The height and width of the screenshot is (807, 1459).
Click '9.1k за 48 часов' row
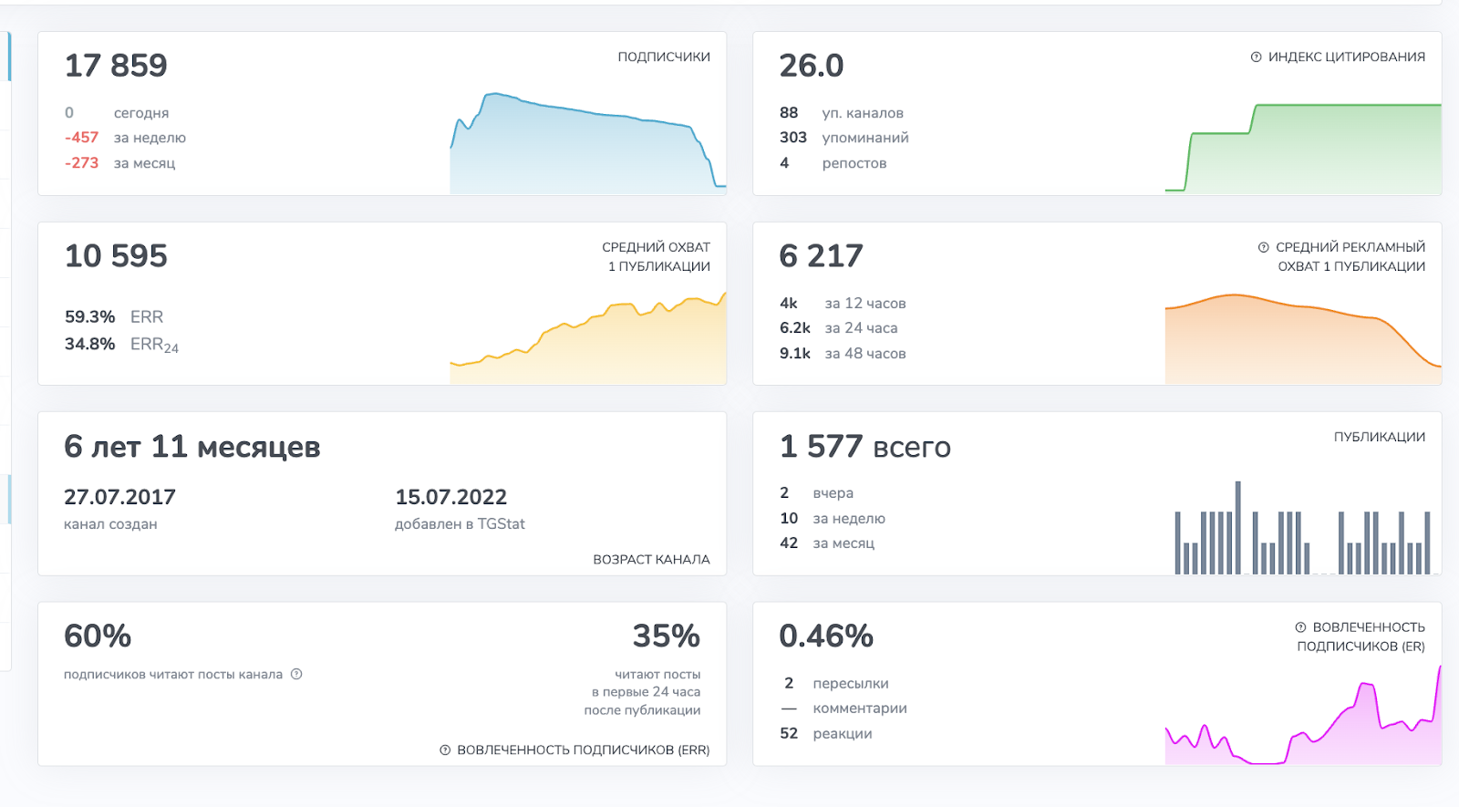tap(843, 354)
